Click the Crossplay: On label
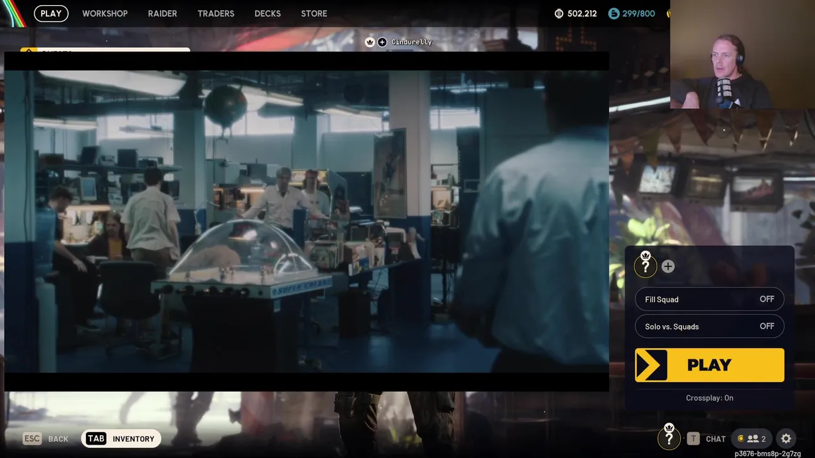The width and height of the screenshot is (815, 458). [x=709, y=398]
